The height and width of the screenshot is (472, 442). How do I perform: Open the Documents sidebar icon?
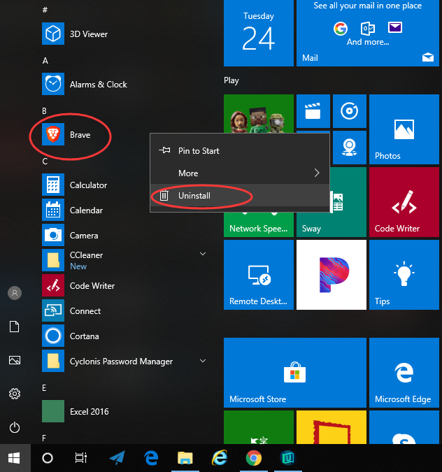pyautogui.click(x=15, y=327)
